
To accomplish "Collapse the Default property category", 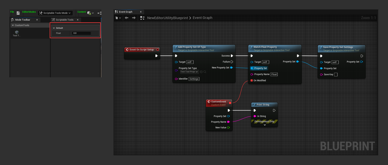I will point(54,28).
